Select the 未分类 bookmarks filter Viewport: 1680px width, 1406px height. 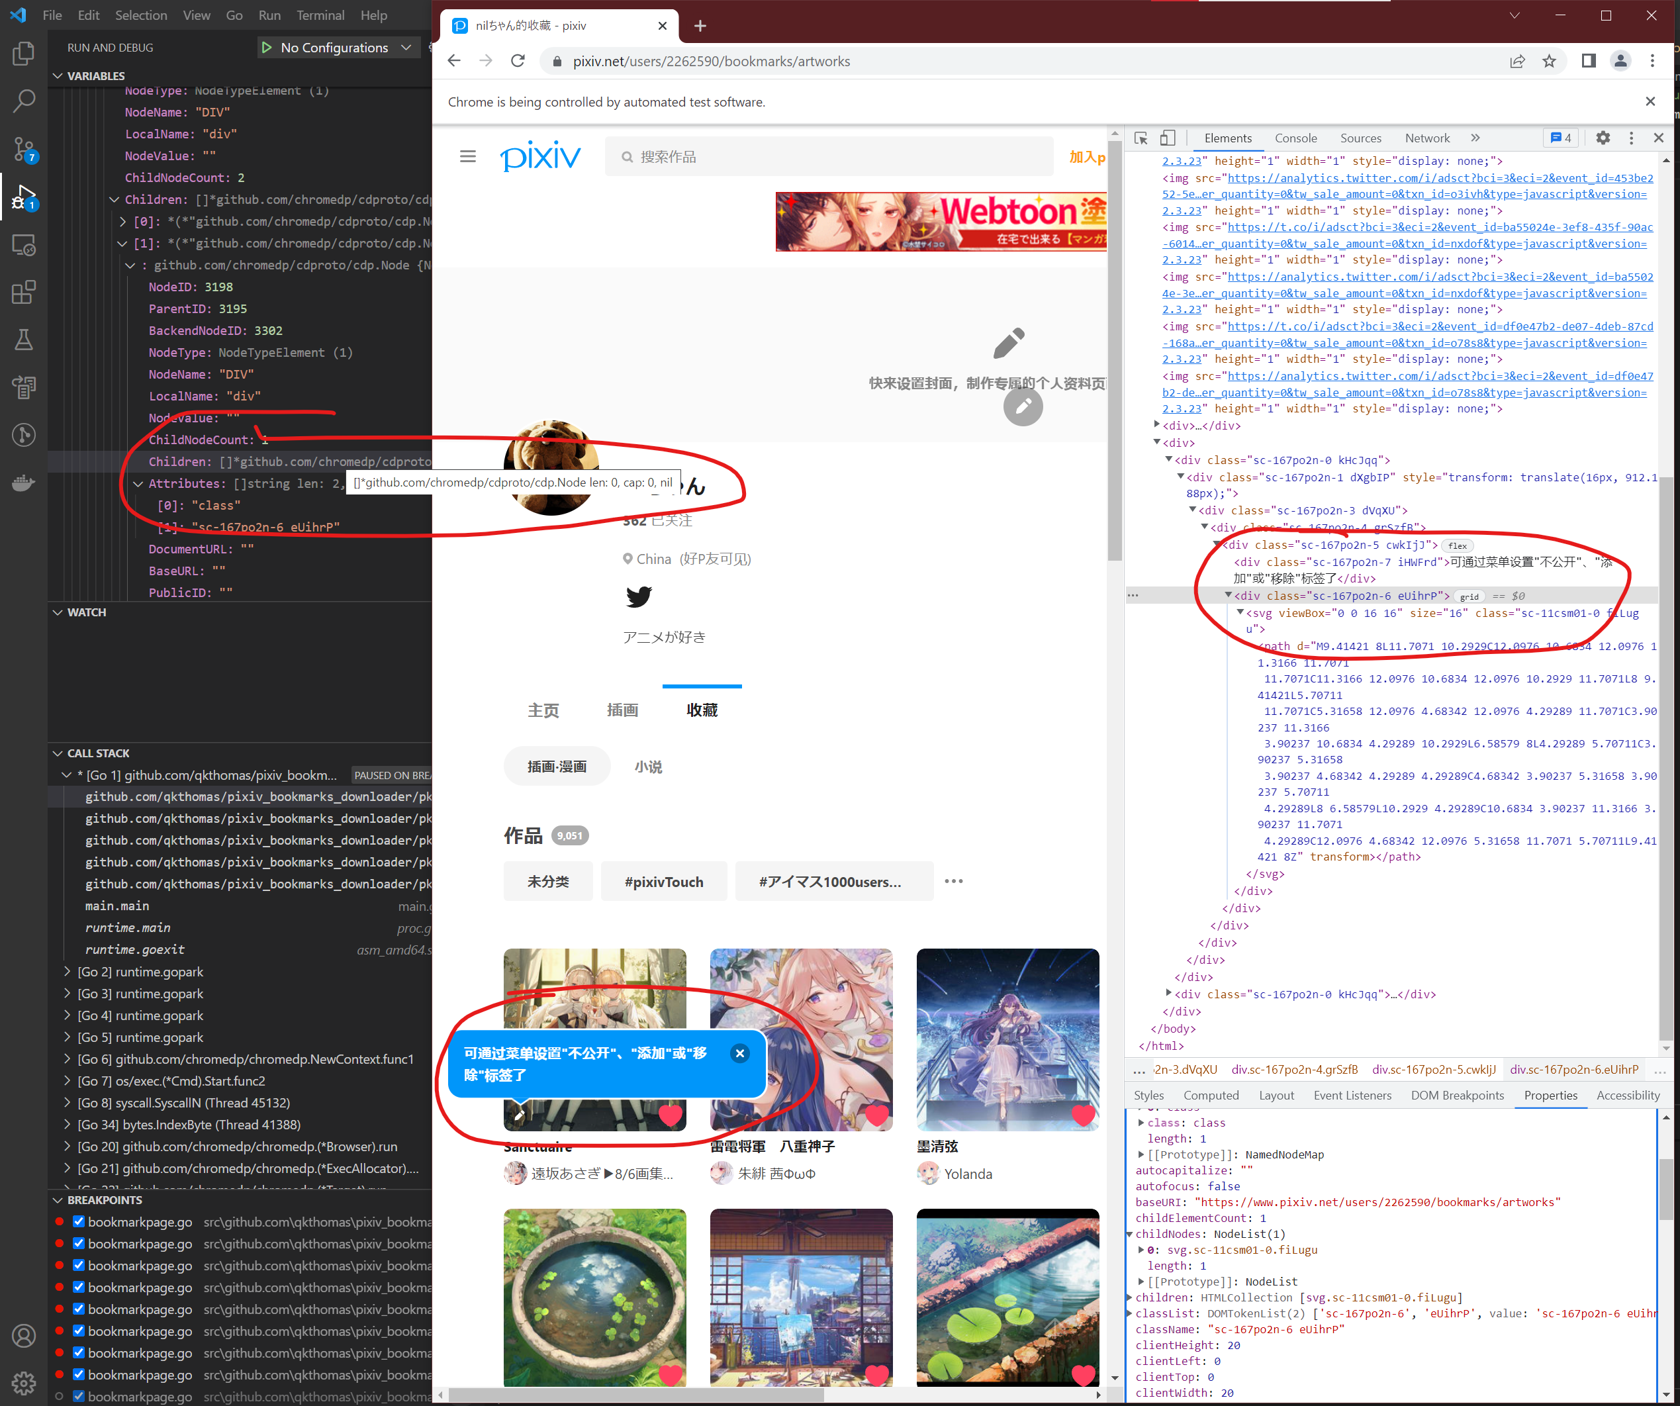click(548, 881)
